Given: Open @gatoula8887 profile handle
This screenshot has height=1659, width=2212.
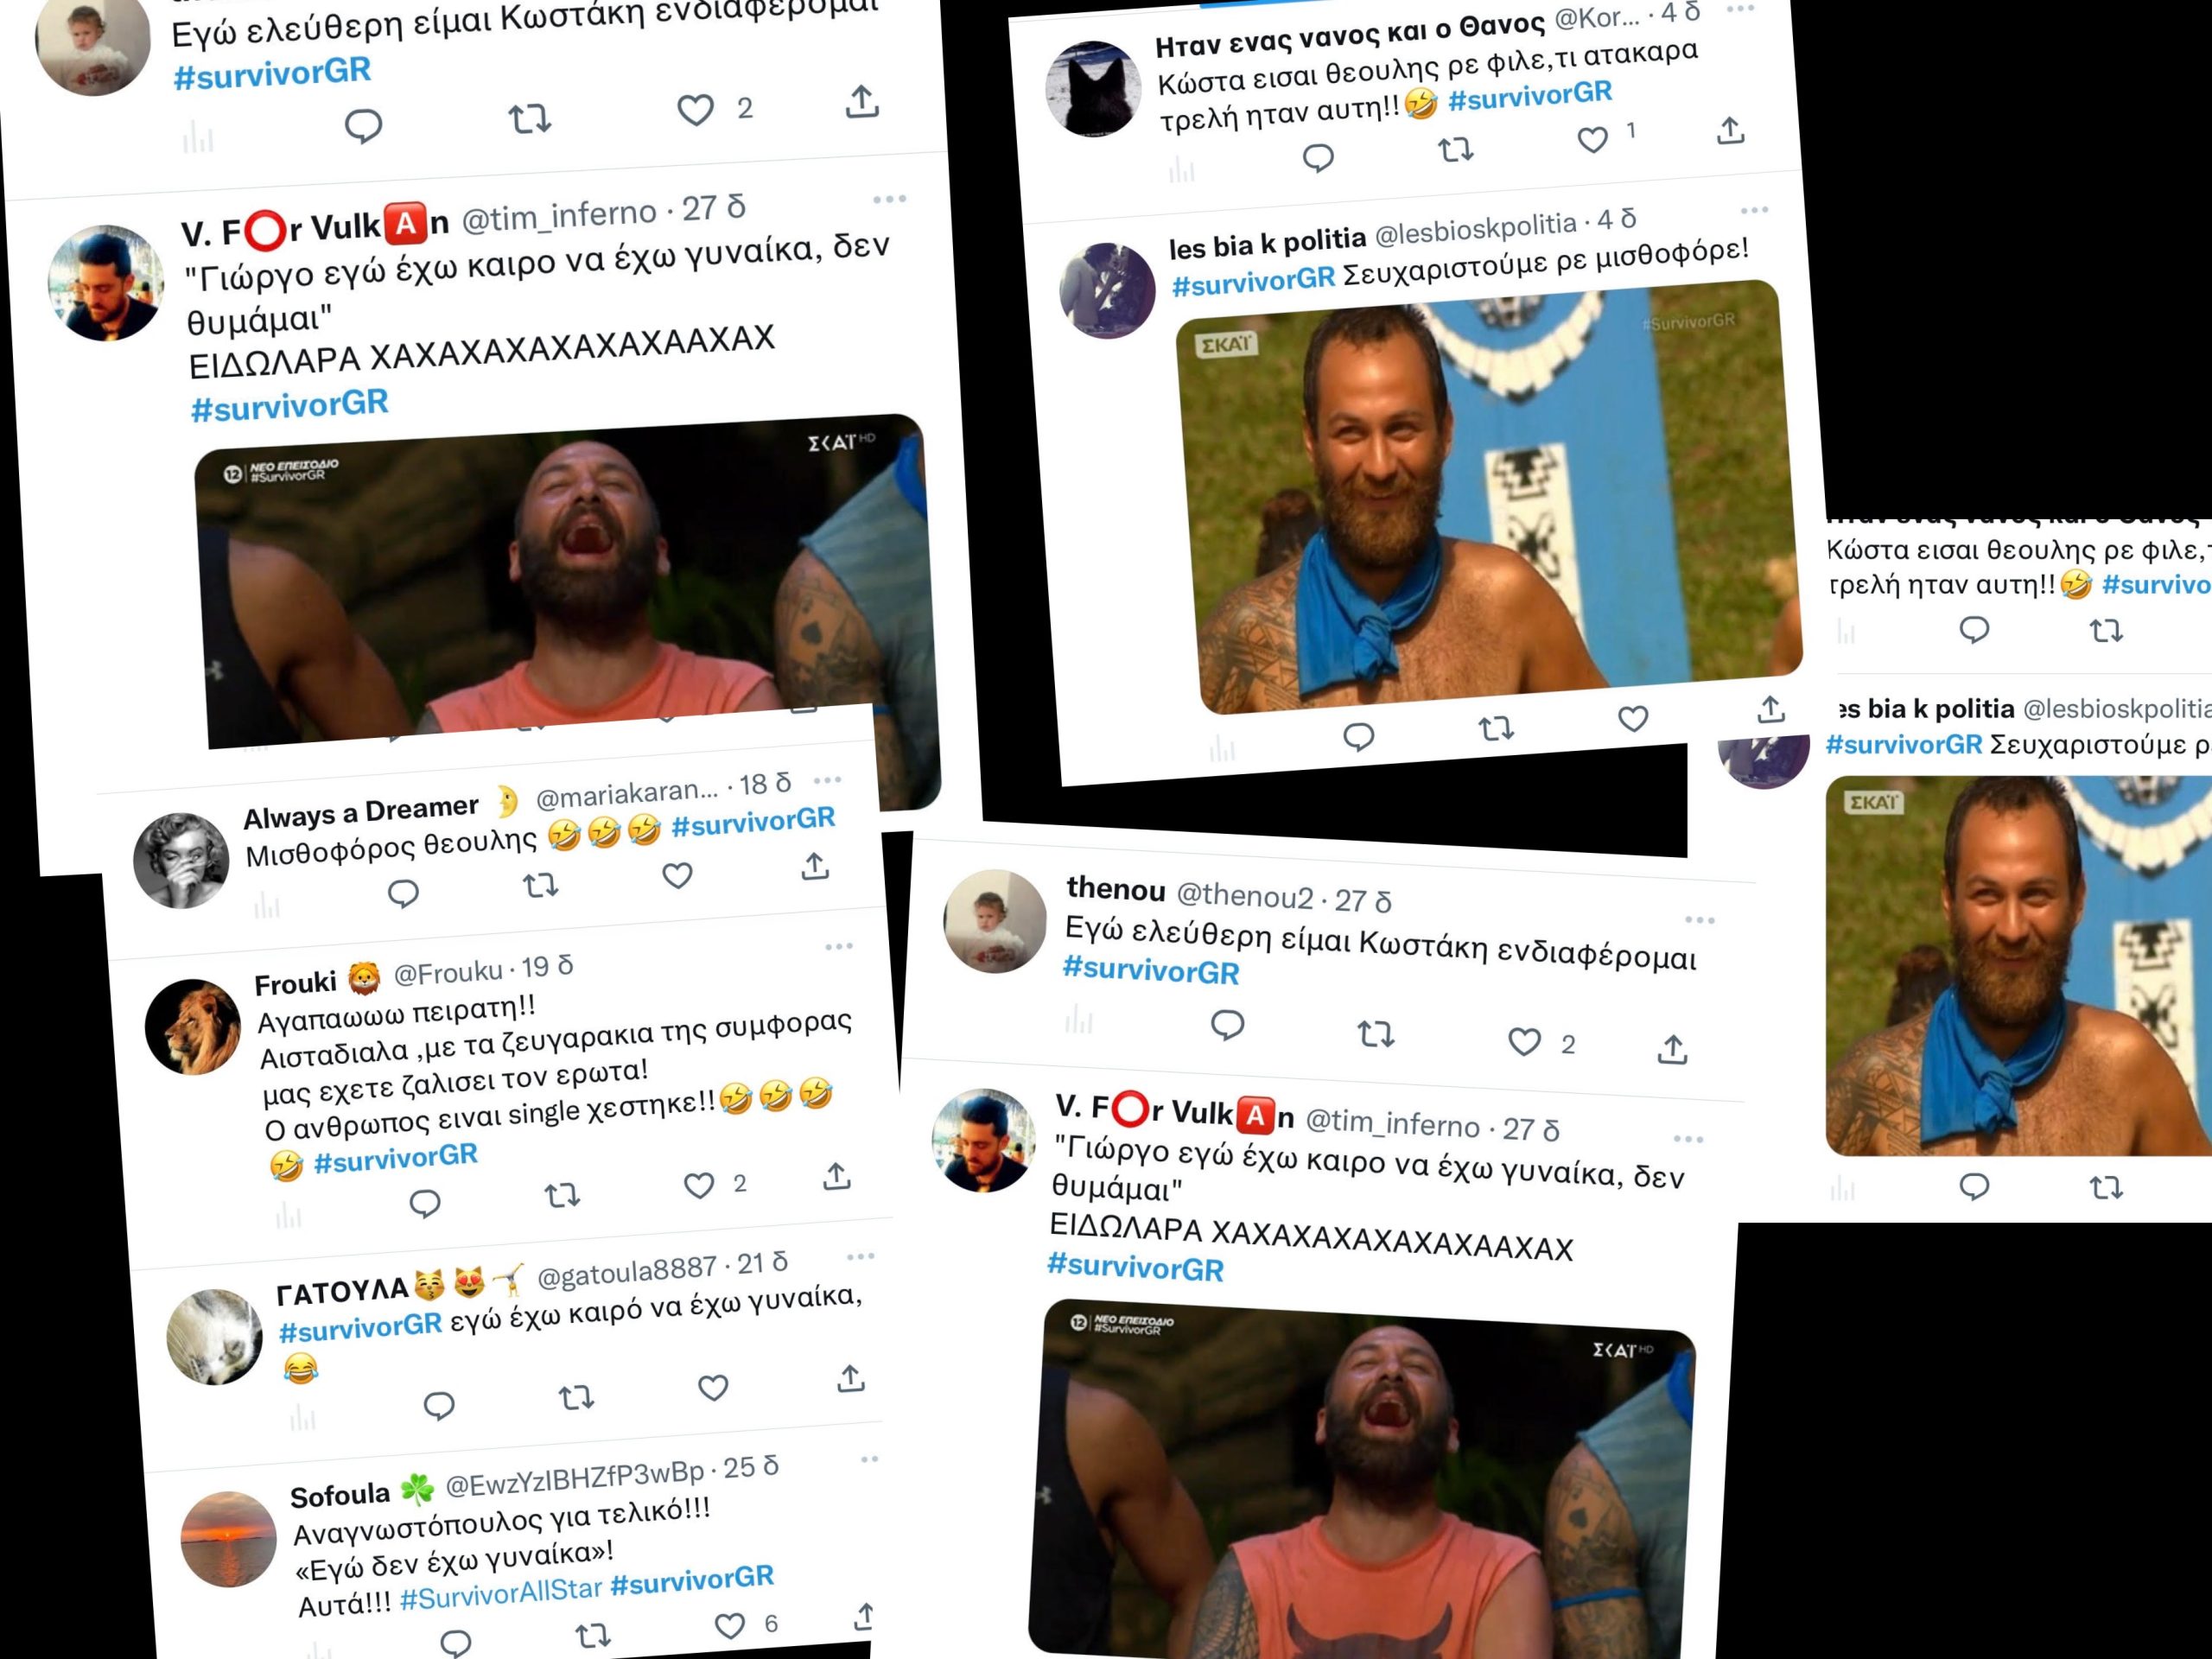Looking at the screenshot, I should tap(627, 1272).
